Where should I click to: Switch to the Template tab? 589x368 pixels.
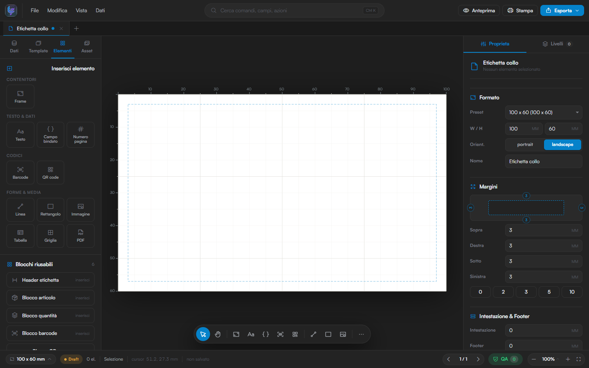tap(38, 47)
